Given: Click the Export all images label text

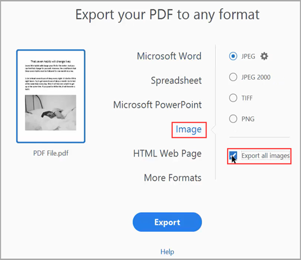Looking at the screenshot, I should (266, 156).
